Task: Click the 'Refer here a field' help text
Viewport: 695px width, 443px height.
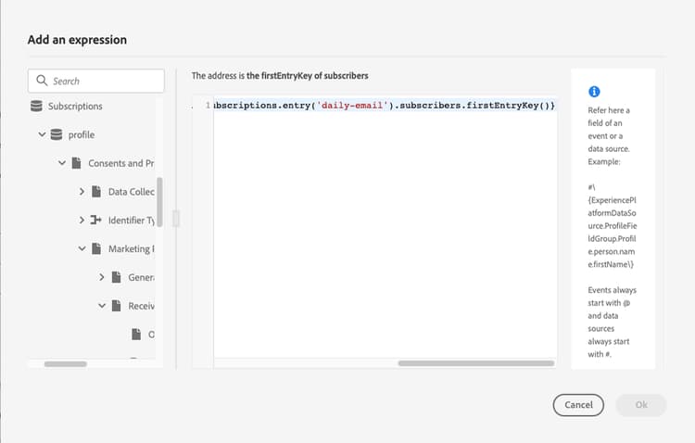Action: point(609,135)
